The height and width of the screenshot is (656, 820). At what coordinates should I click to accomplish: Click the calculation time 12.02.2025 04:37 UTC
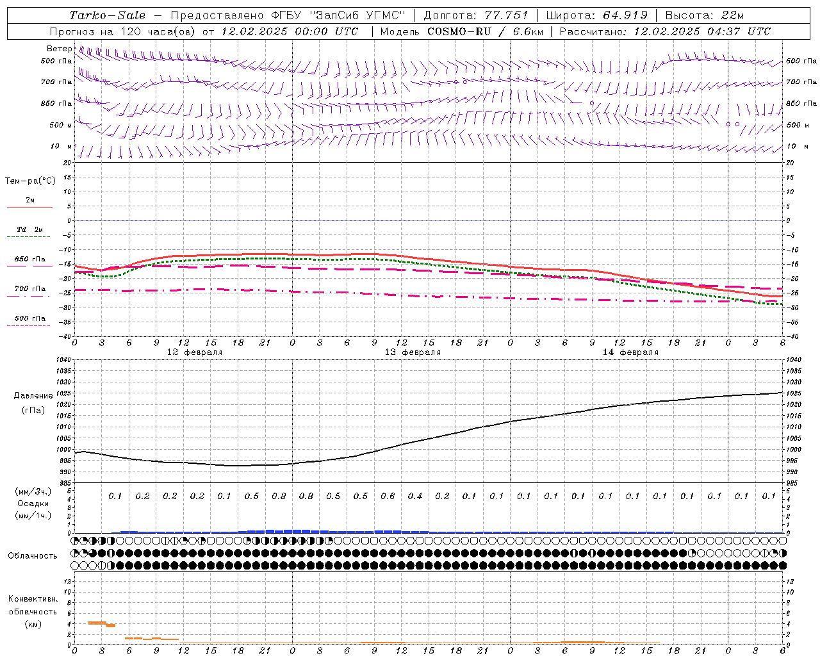[702, 31]
